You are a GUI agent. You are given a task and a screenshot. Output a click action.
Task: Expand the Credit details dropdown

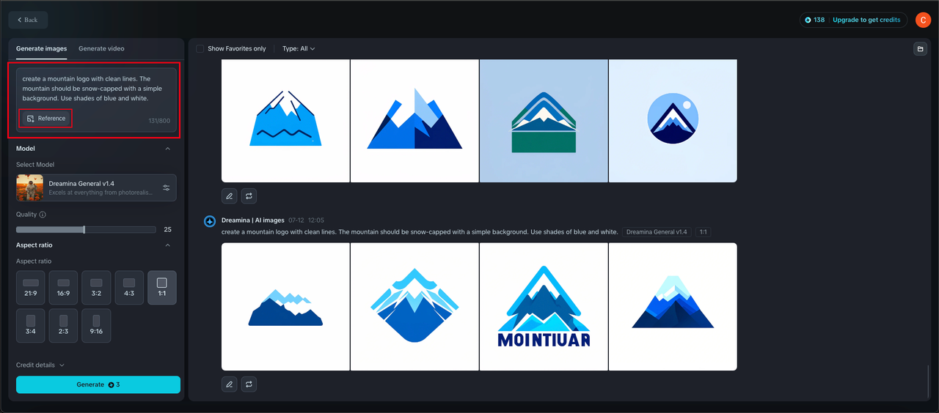click(x=40, y=365)
